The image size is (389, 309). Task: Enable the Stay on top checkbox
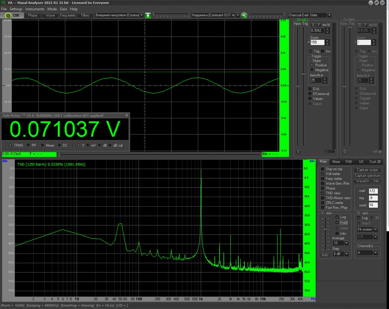coord(323,169)
